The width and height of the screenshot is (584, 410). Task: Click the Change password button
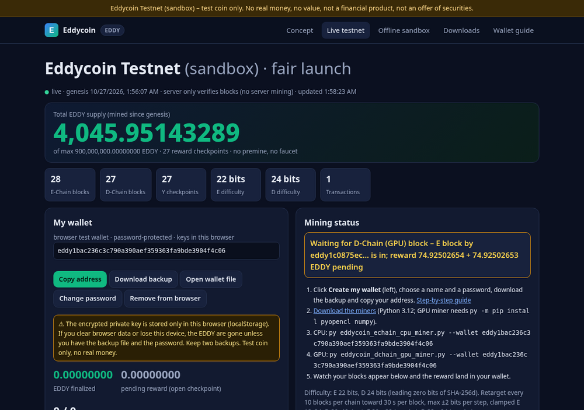click(x=88, y=299)
